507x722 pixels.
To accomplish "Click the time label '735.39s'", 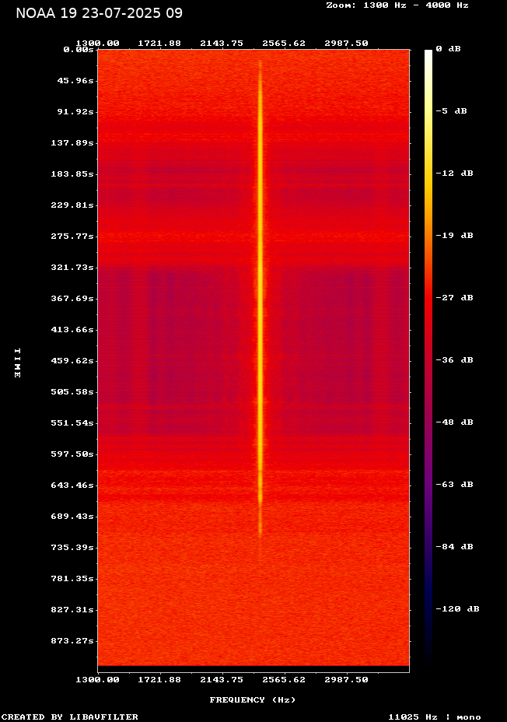I will point(72,548).
